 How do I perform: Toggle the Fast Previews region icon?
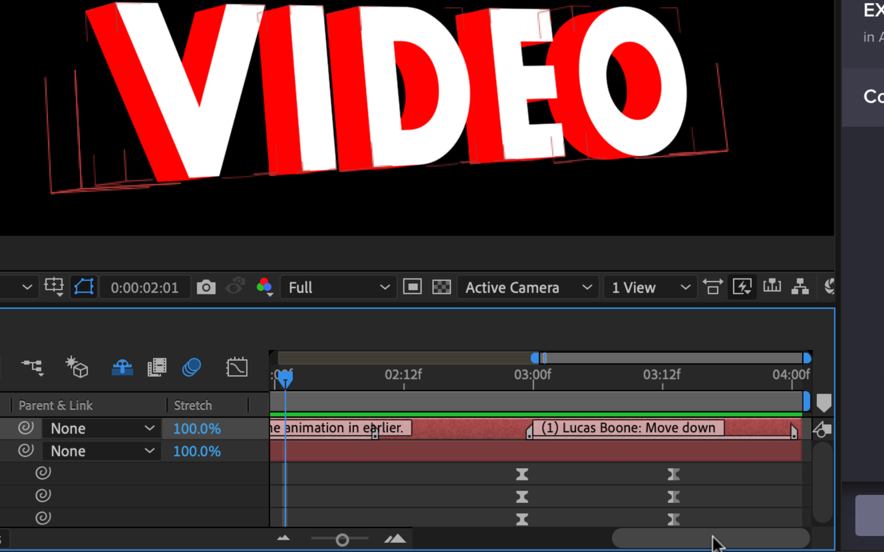click(412, 287)
